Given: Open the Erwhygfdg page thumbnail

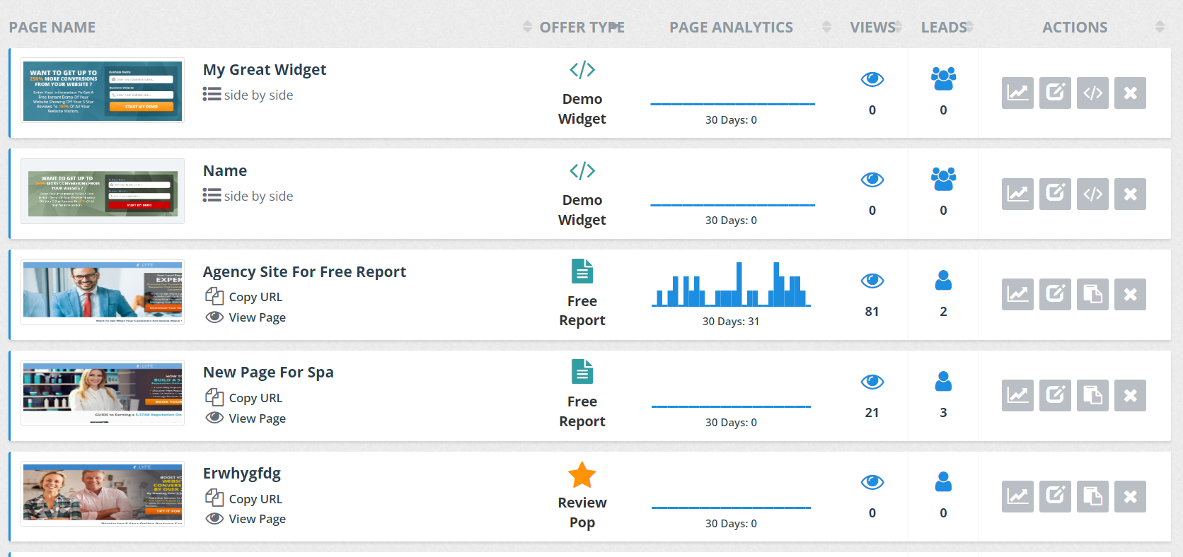Looking at the screenshot, I should point(103,493).
